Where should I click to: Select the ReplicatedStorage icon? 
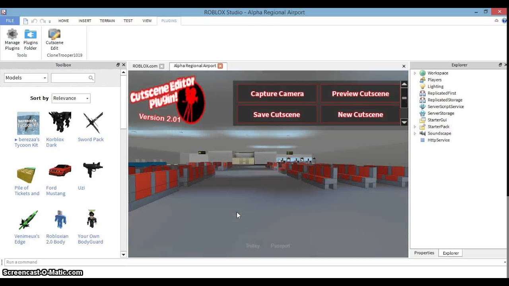(x=423, y=100)
